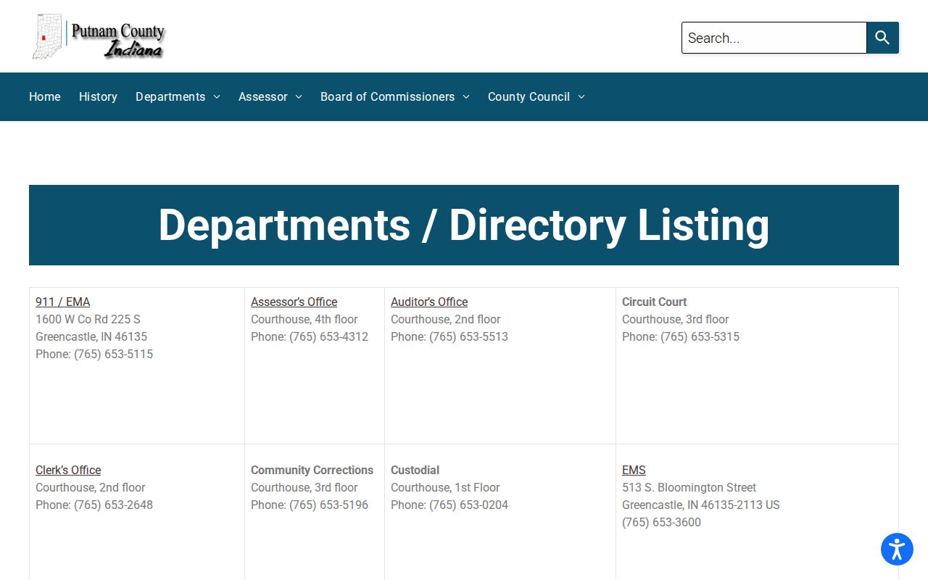
Task: Open the Assessor's Office link
Action: pyautogui.click(x=294, y=302)
